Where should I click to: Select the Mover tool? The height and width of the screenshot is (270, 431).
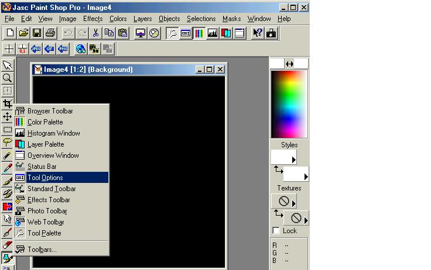click(x=8, y=117)
